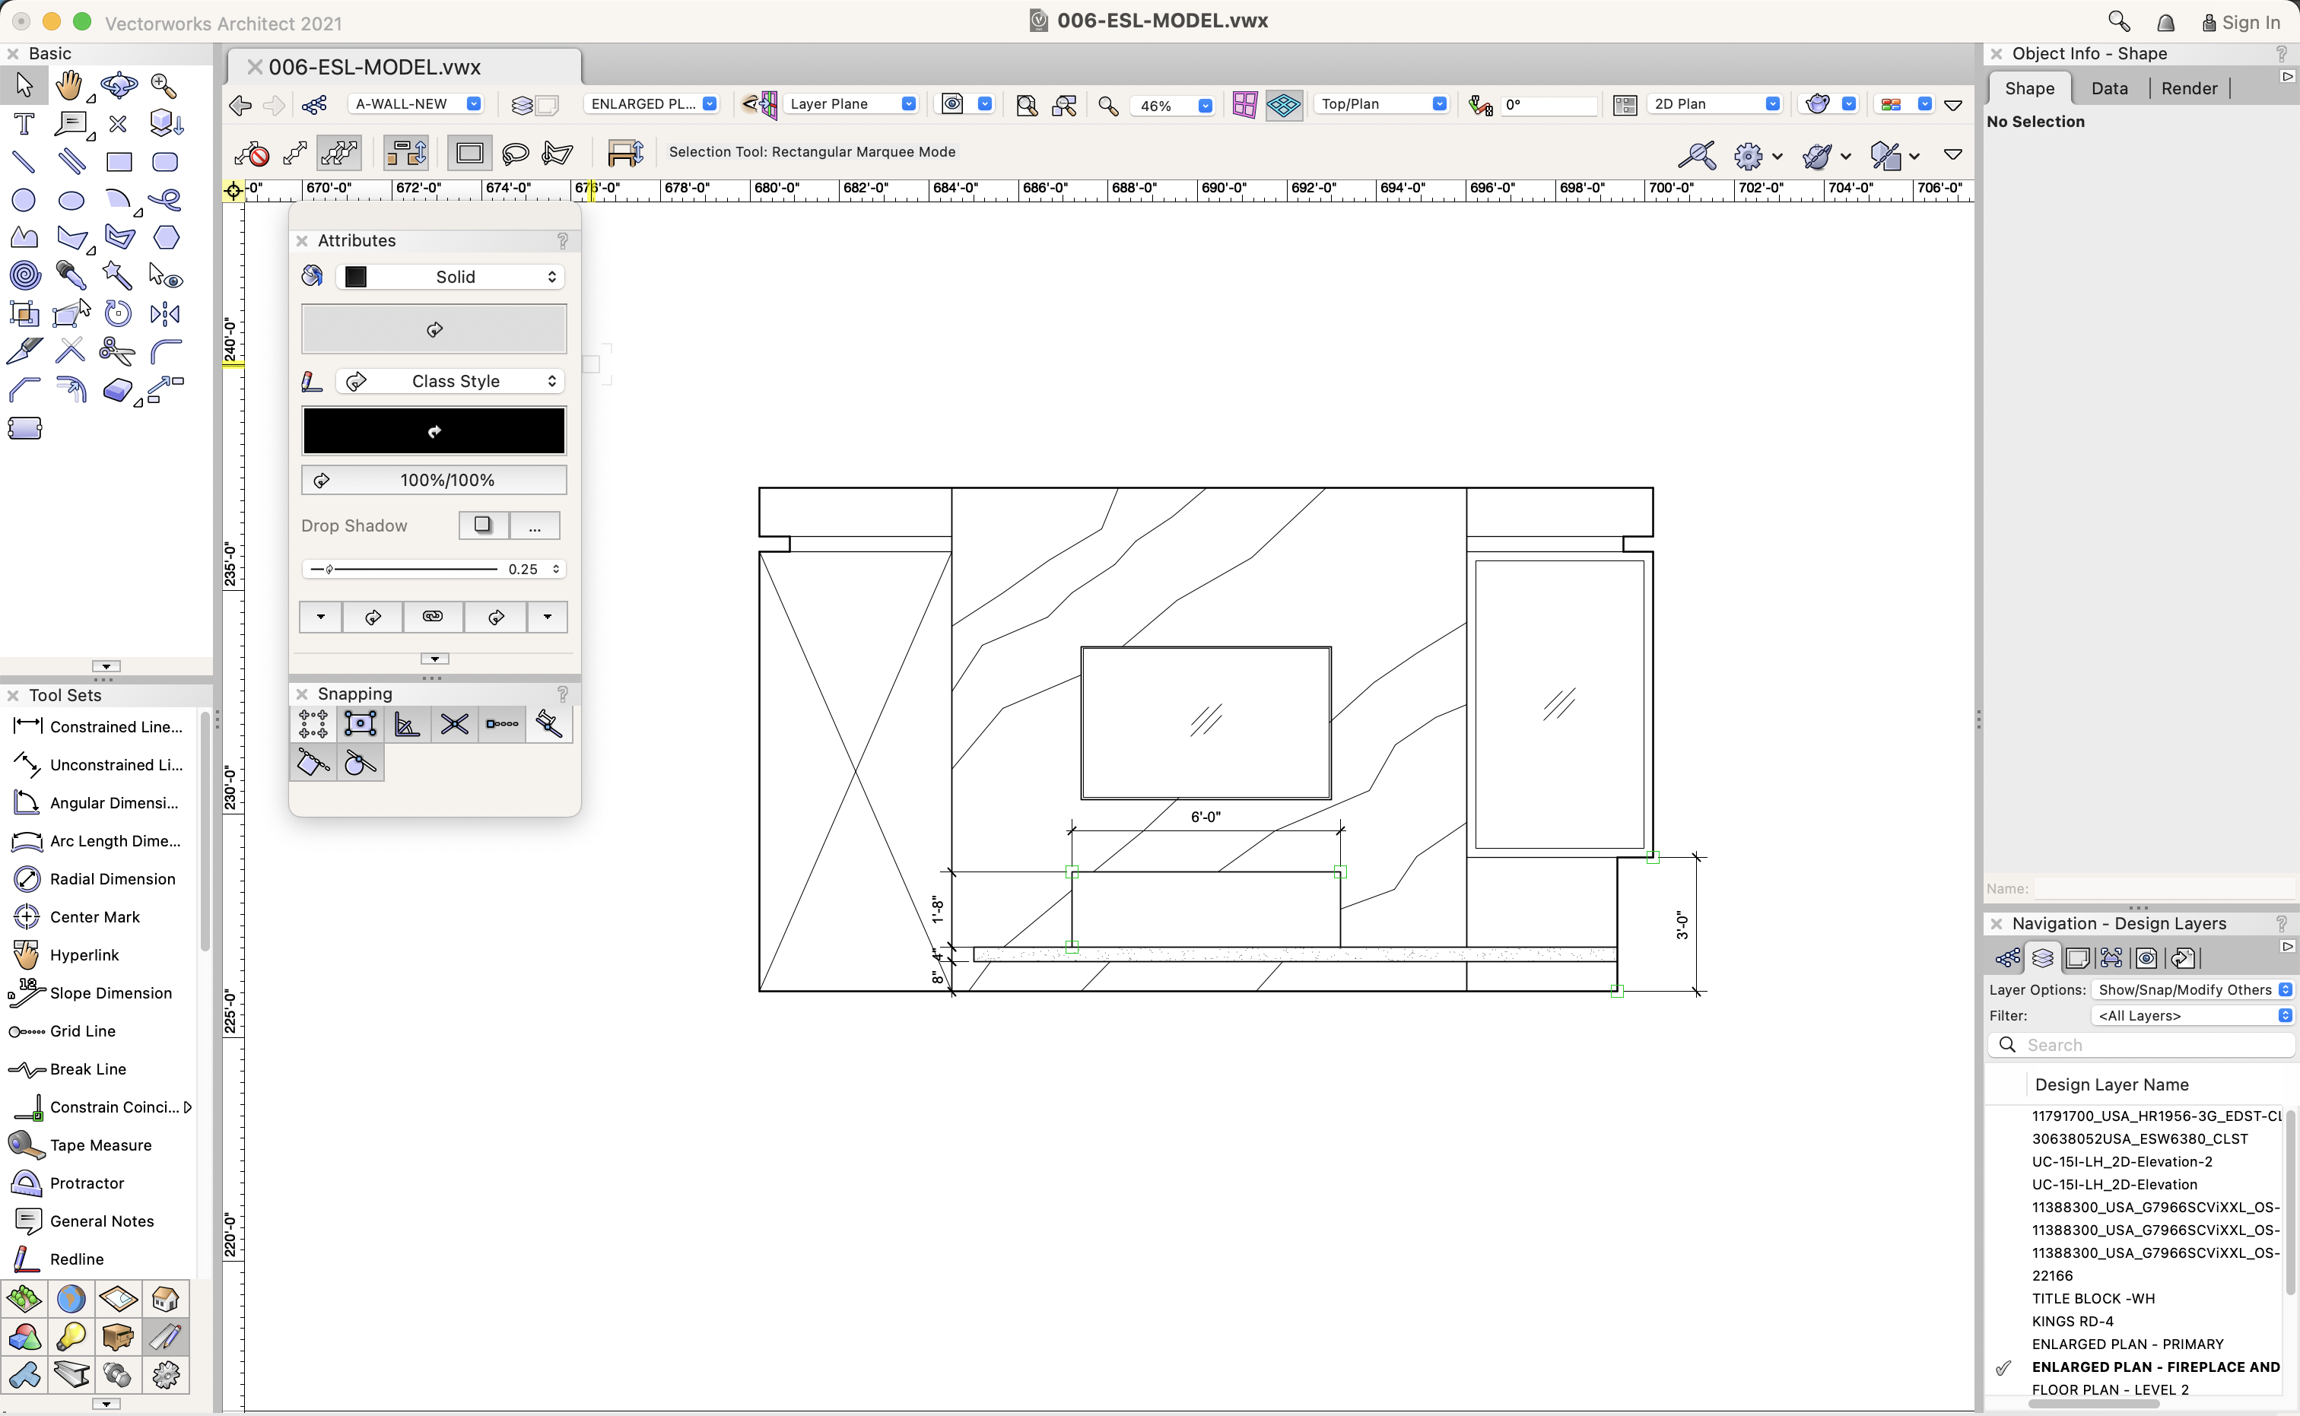
Task: Switch to the Render tab in Object Info
Action: pyautogui.click(x=2188, y=87)
